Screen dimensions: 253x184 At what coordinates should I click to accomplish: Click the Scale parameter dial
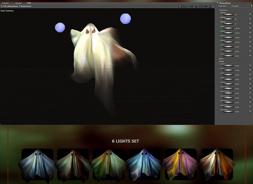tap(228, 28)
